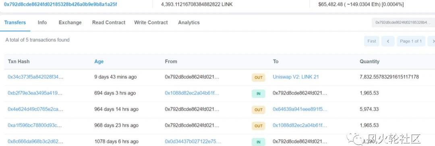Click the address filter field 0x792d8cde8624fd02185328b4
Image resolution: width=435 pixels, height=146 pixels.
tap(403, 23)
